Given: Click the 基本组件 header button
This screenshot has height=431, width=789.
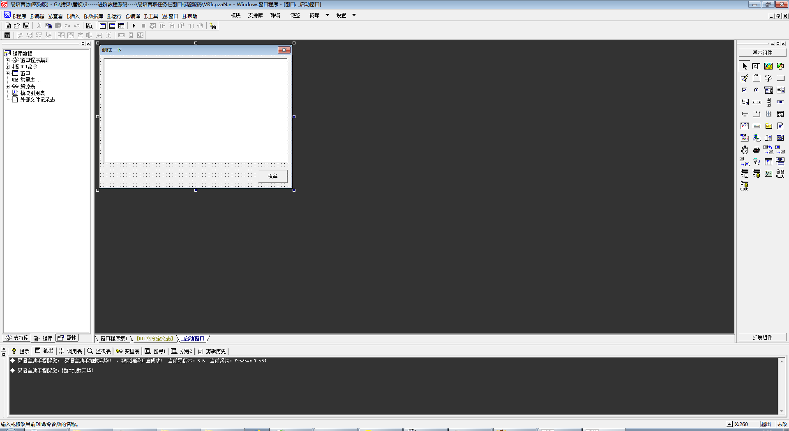Looking at the screenshot, I should 762,53.
